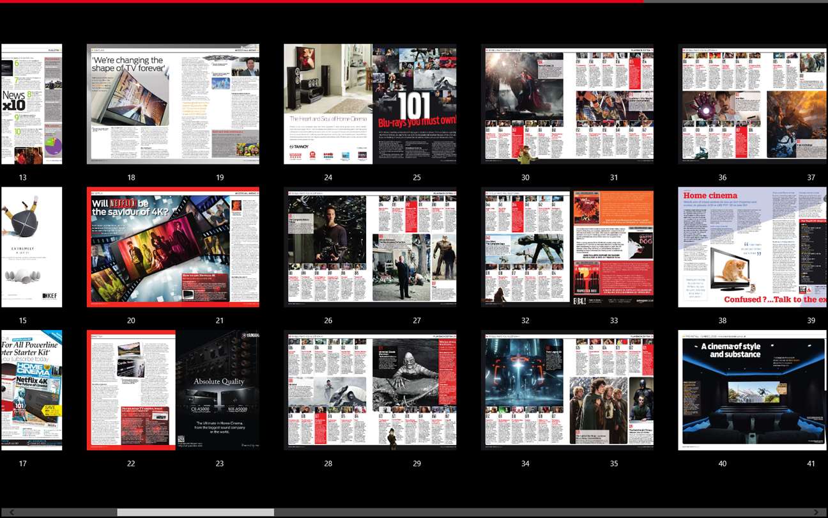
Task: Open the page 17 subscription offer thumbnail
Action: [x=31, y=390]
